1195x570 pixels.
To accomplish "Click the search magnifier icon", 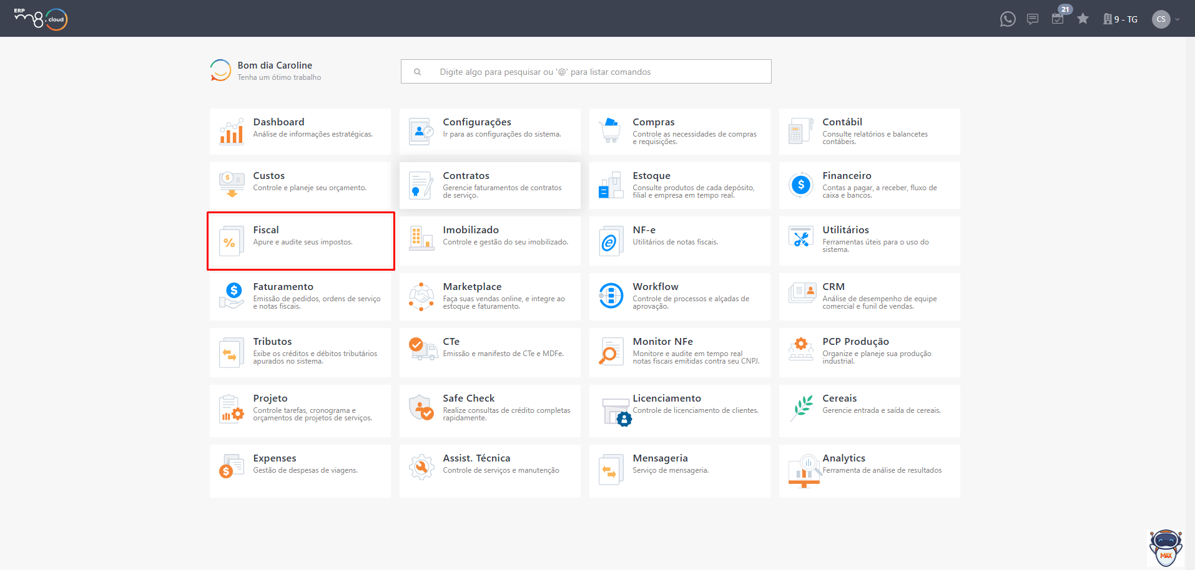I will pos(418,72).
